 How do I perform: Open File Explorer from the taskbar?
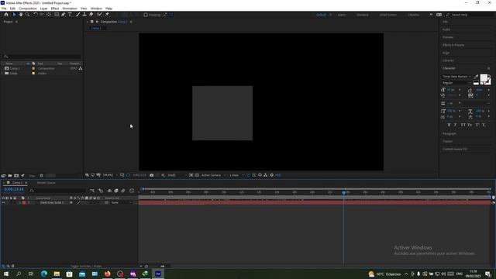coord(57,274)
